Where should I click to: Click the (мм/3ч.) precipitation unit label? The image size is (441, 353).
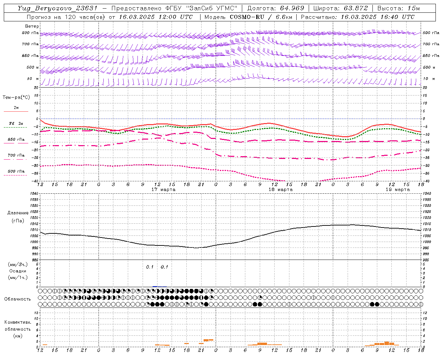coord(18,264)
